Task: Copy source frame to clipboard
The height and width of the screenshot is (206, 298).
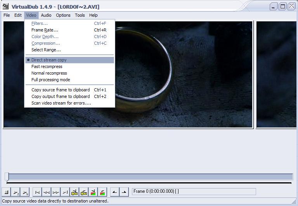Action: (x=69, y=90)
